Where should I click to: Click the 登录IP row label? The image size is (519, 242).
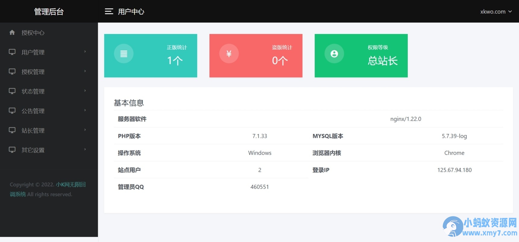321,170
